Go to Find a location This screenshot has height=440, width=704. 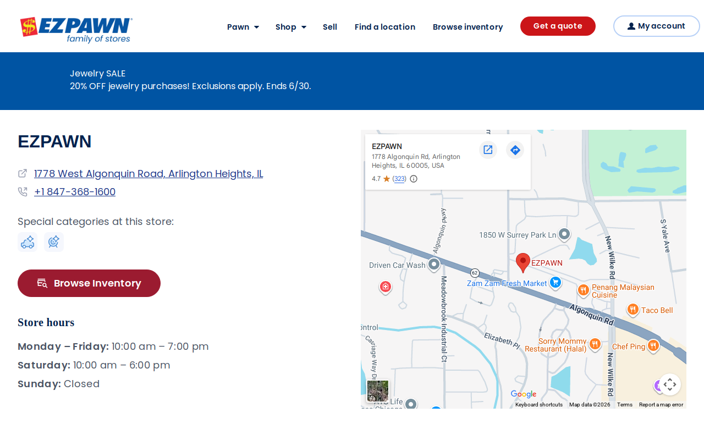pos(385,27)
